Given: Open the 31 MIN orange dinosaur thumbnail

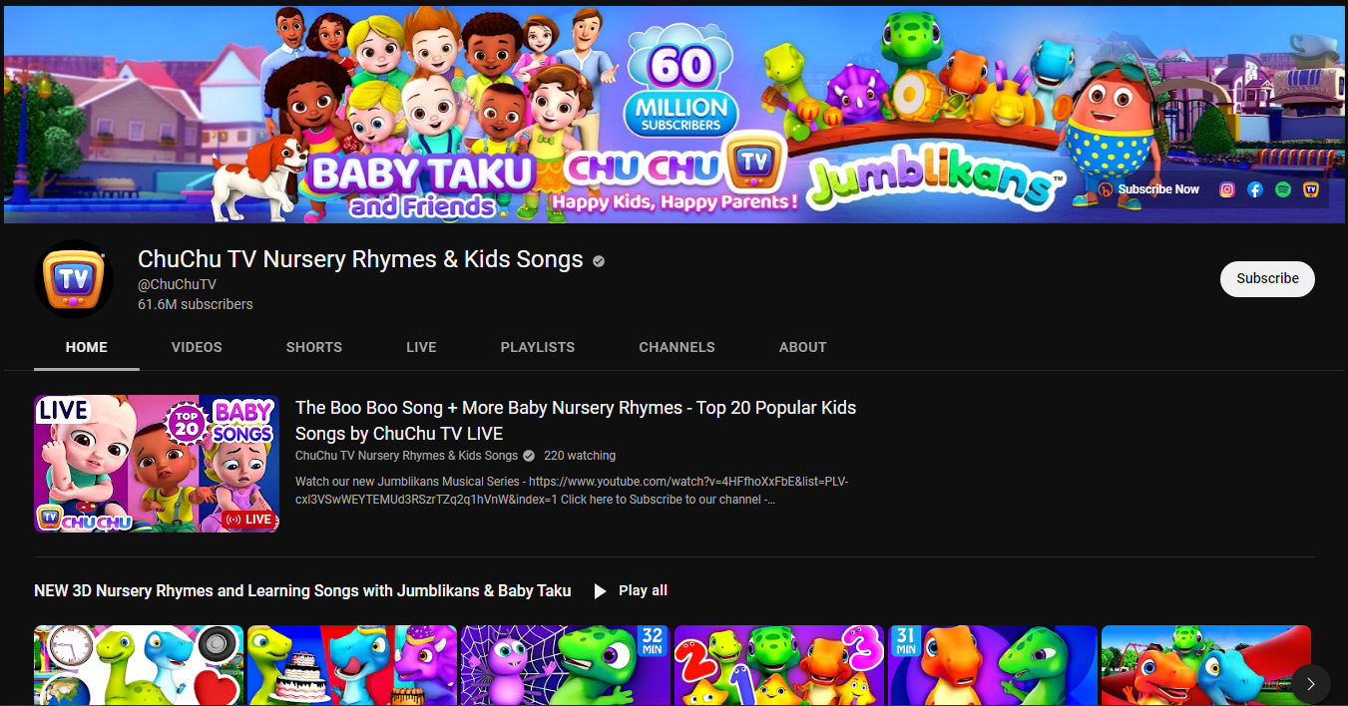Looking at the screenshot, I should (993, 665).
